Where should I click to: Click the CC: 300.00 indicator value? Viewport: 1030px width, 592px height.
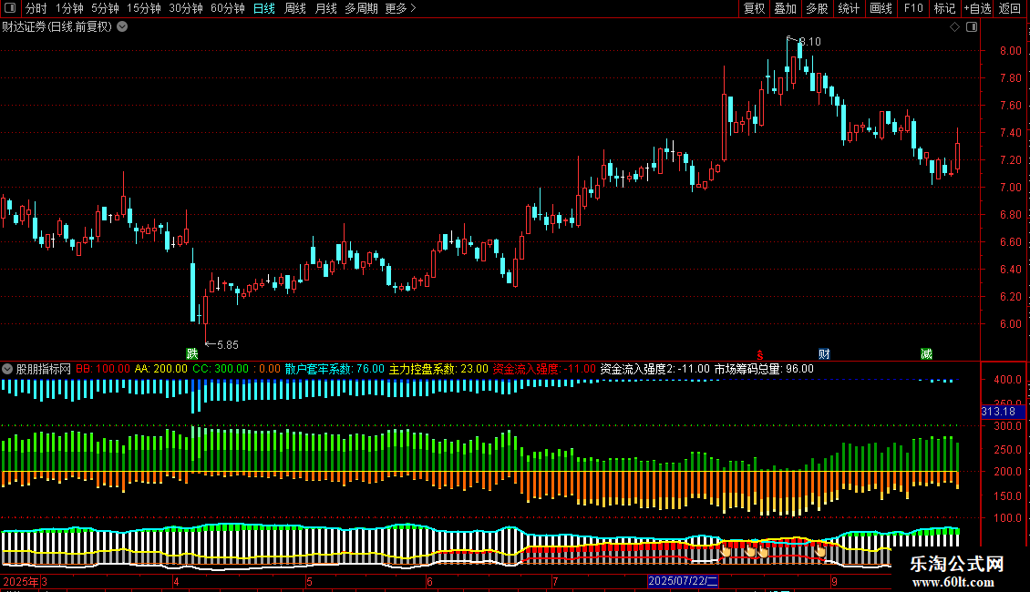(x=220, y=369)
